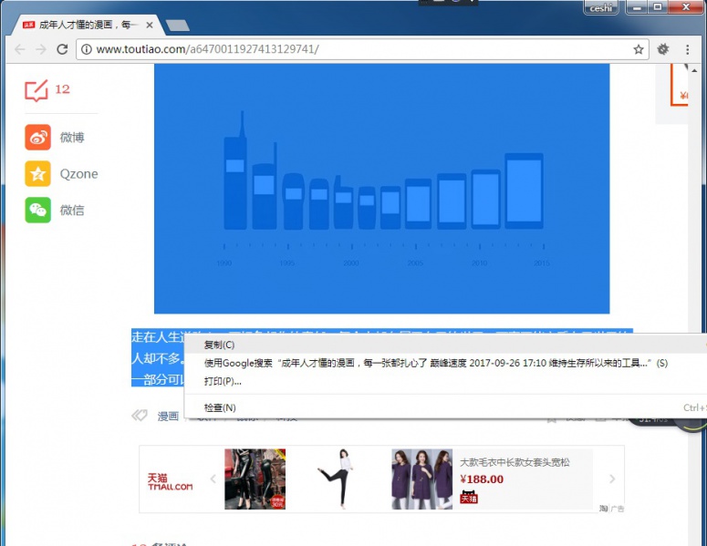Open Chrome three-dot menu
The image size is (707, 546).
687,49
